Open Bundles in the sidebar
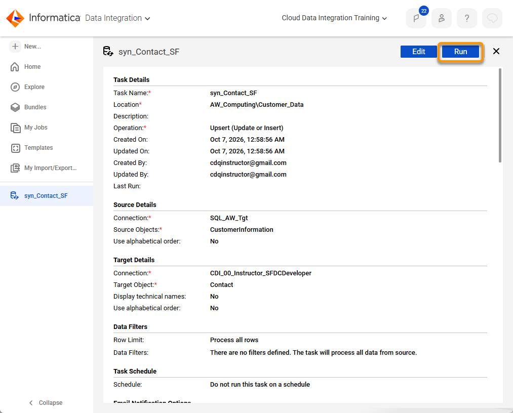The width and height of the screenshot is (513, 413). [35, 107]
